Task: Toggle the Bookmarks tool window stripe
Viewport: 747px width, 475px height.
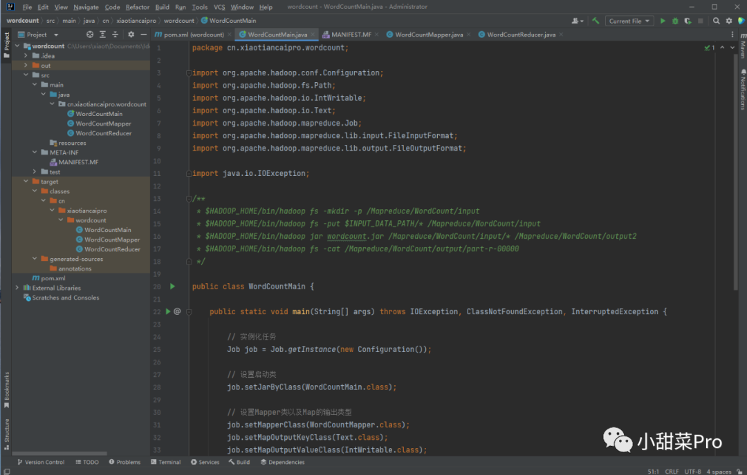Action: 7,387
